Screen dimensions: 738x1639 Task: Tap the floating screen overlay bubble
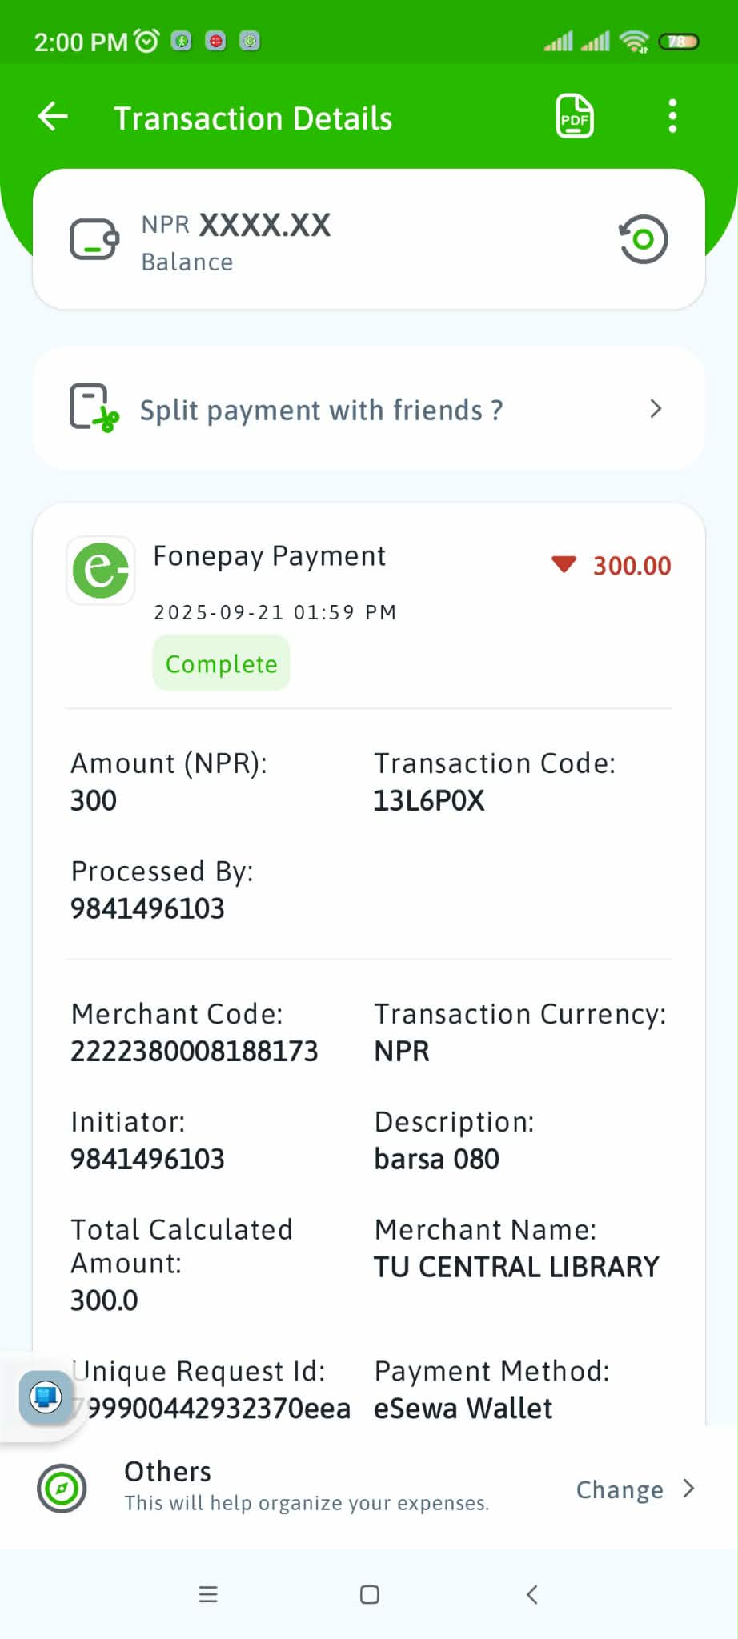[45, 1397]
